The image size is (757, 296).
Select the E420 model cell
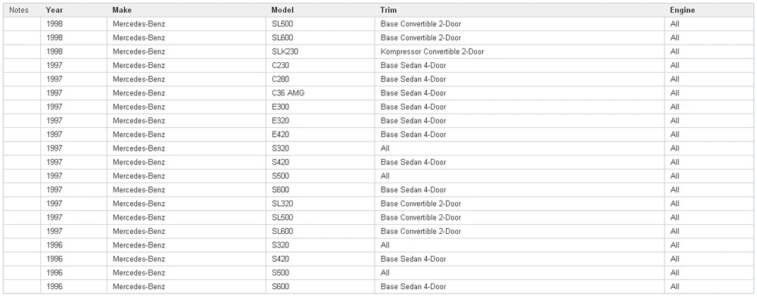point(320,135)
